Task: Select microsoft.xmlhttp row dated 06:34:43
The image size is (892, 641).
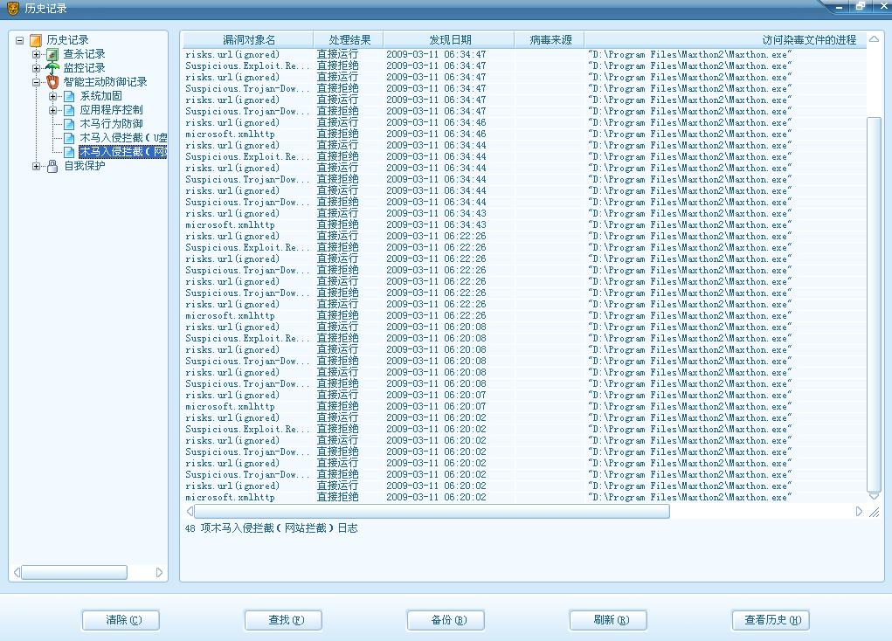Action: tap(524, 225)
